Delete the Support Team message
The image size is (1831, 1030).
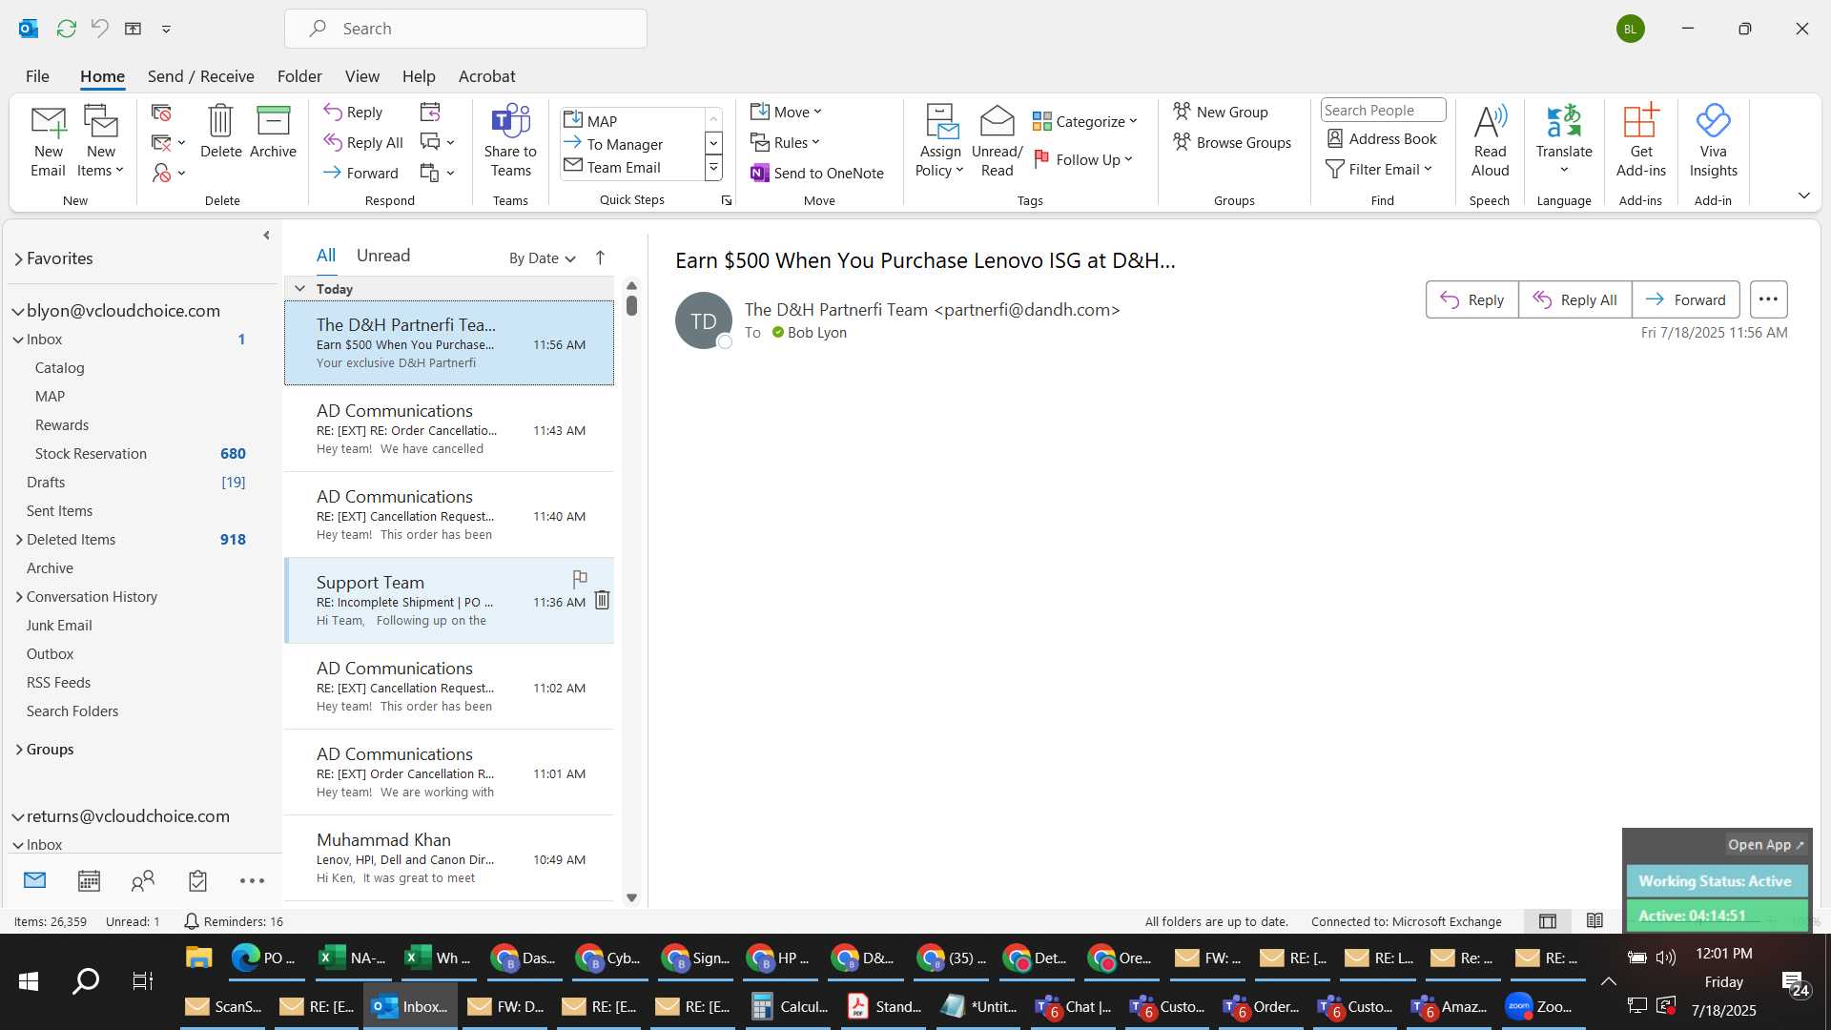[602, 600]
